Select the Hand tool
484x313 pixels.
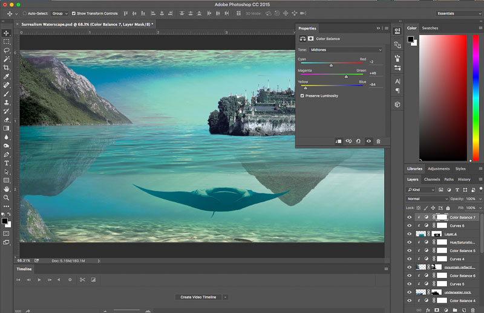point(6,189)
